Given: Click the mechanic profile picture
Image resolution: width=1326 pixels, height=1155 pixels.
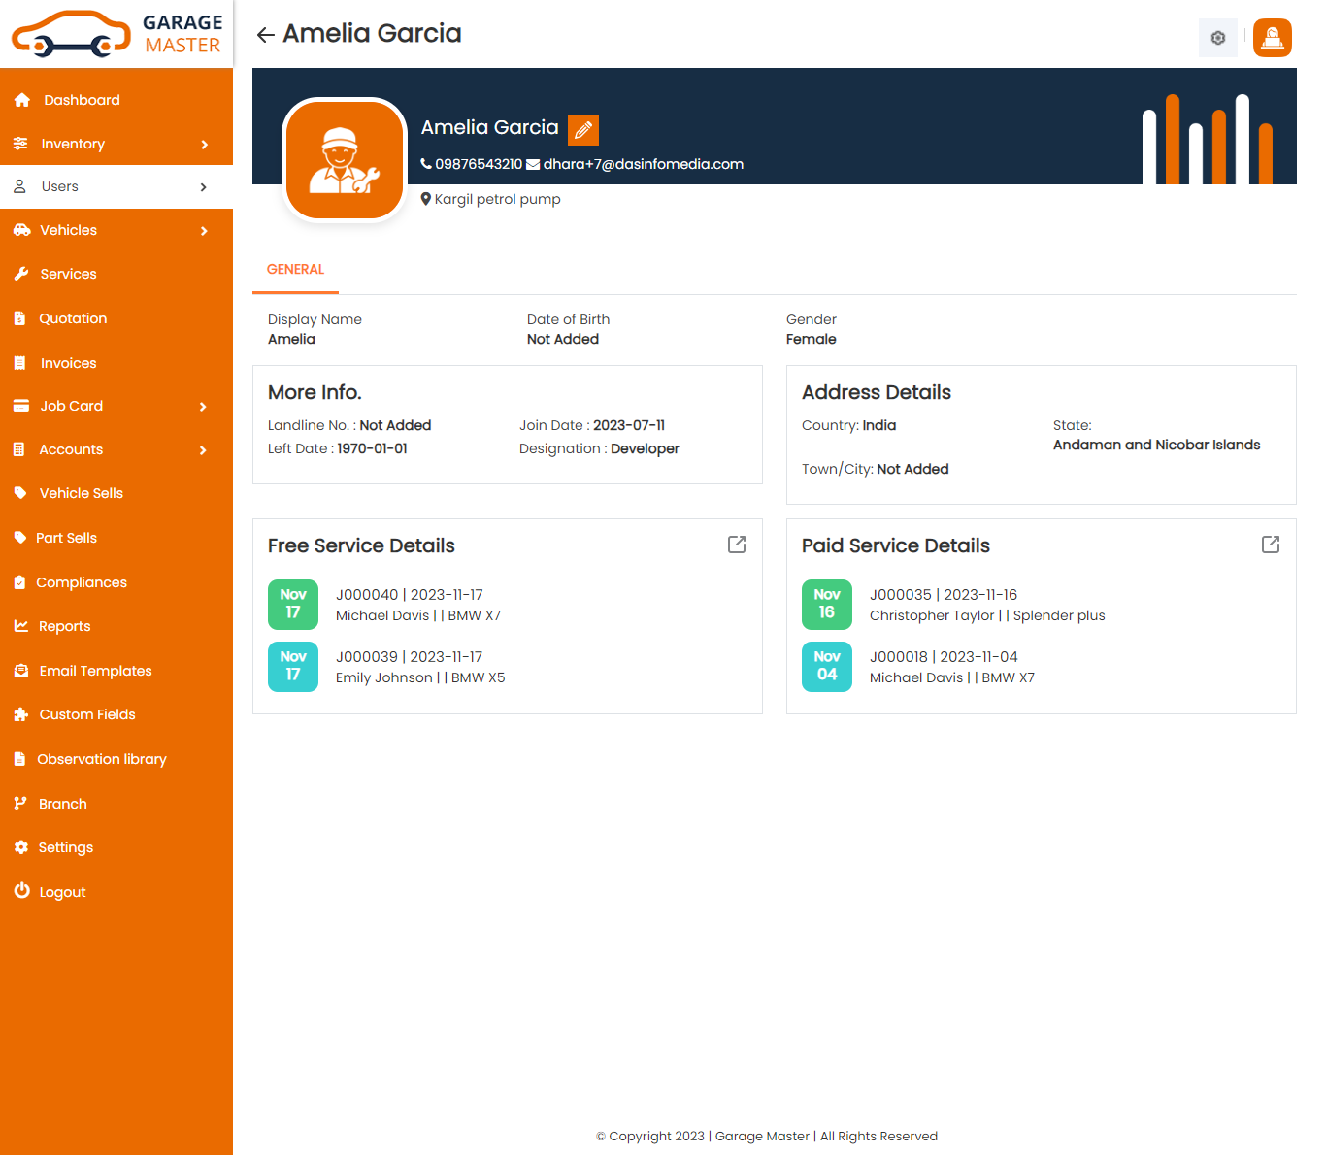Looking at the screenshot, I should click(x=345, y=160).
